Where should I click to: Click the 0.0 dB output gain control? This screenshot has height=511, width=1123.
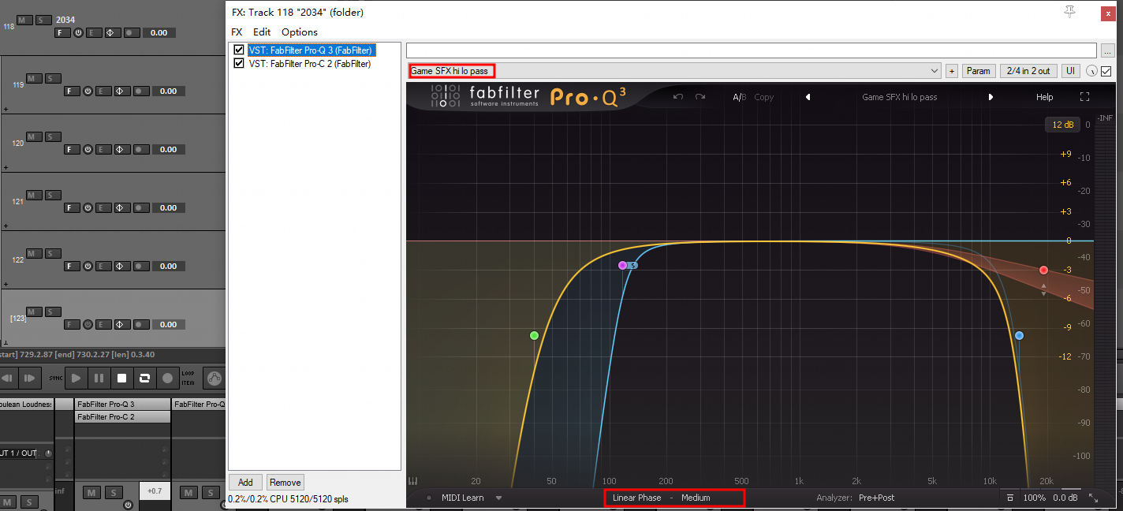[1065, 498]
